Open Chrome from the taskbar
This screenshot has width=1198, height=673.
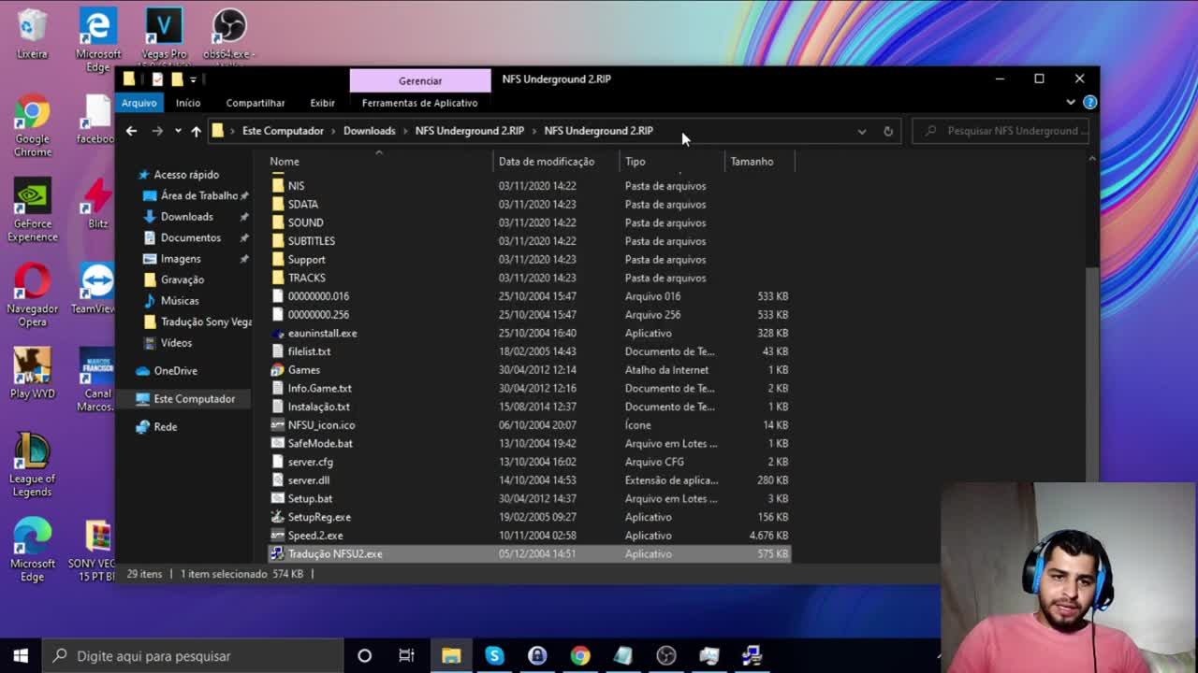click(x=580, y=655)
